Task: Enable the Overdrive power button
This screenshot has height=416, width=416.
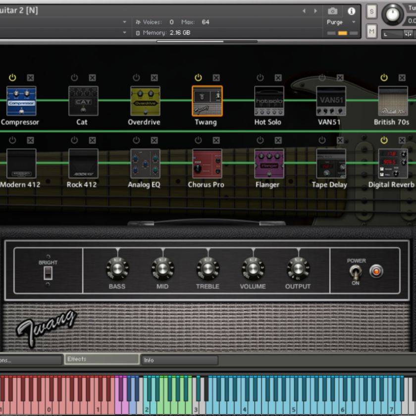Action: (x=136, y=77)
